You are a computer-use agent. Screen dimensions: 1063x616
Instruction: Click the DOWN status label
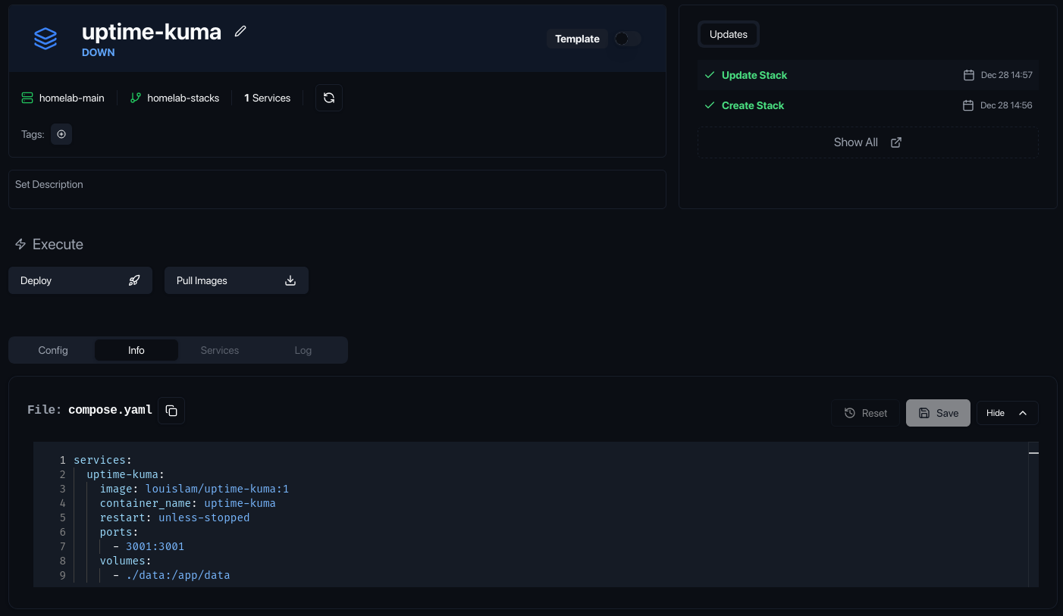point(99,53)
